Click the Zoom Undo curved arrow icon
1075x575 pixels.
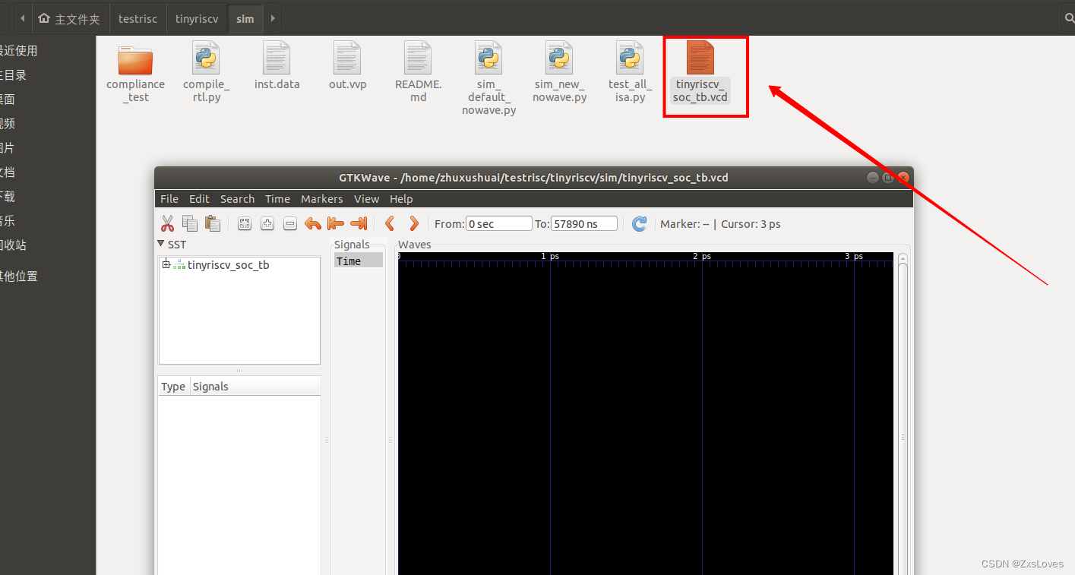click(x=313, y=223)
